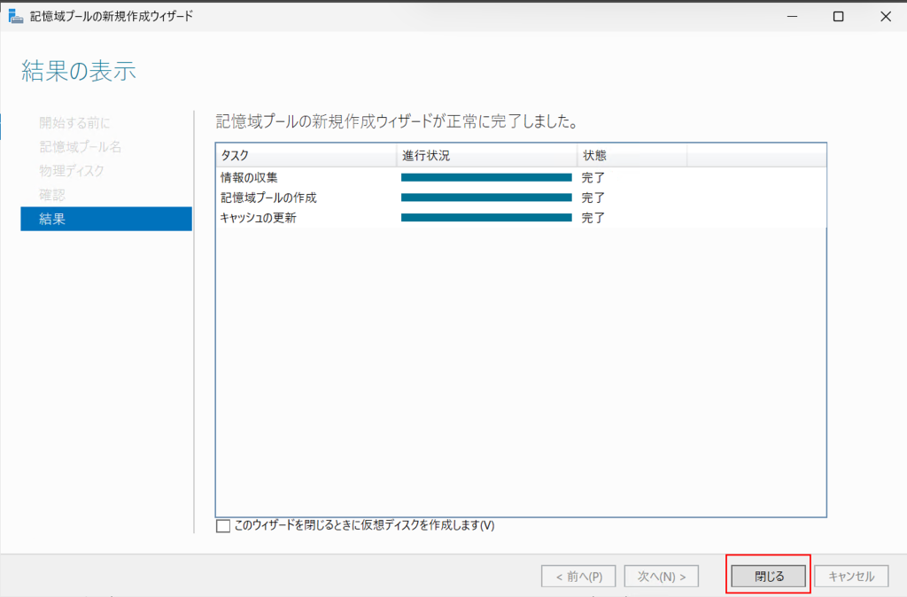Click the 進行状況 column header
The height and width of the screenshot is (597, 907).
[486, 156]
